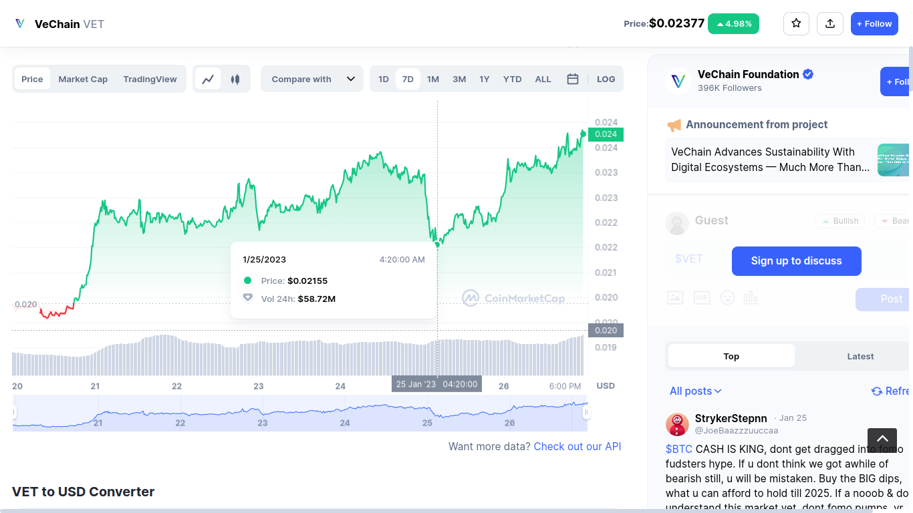Click Sign up to discuss button
Screen dimensions: 913x513
tap(797, 261)
